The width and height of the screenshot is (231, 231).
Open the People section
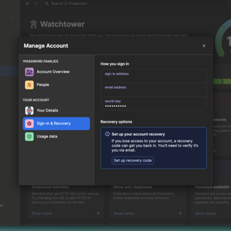tap(56, 85)
